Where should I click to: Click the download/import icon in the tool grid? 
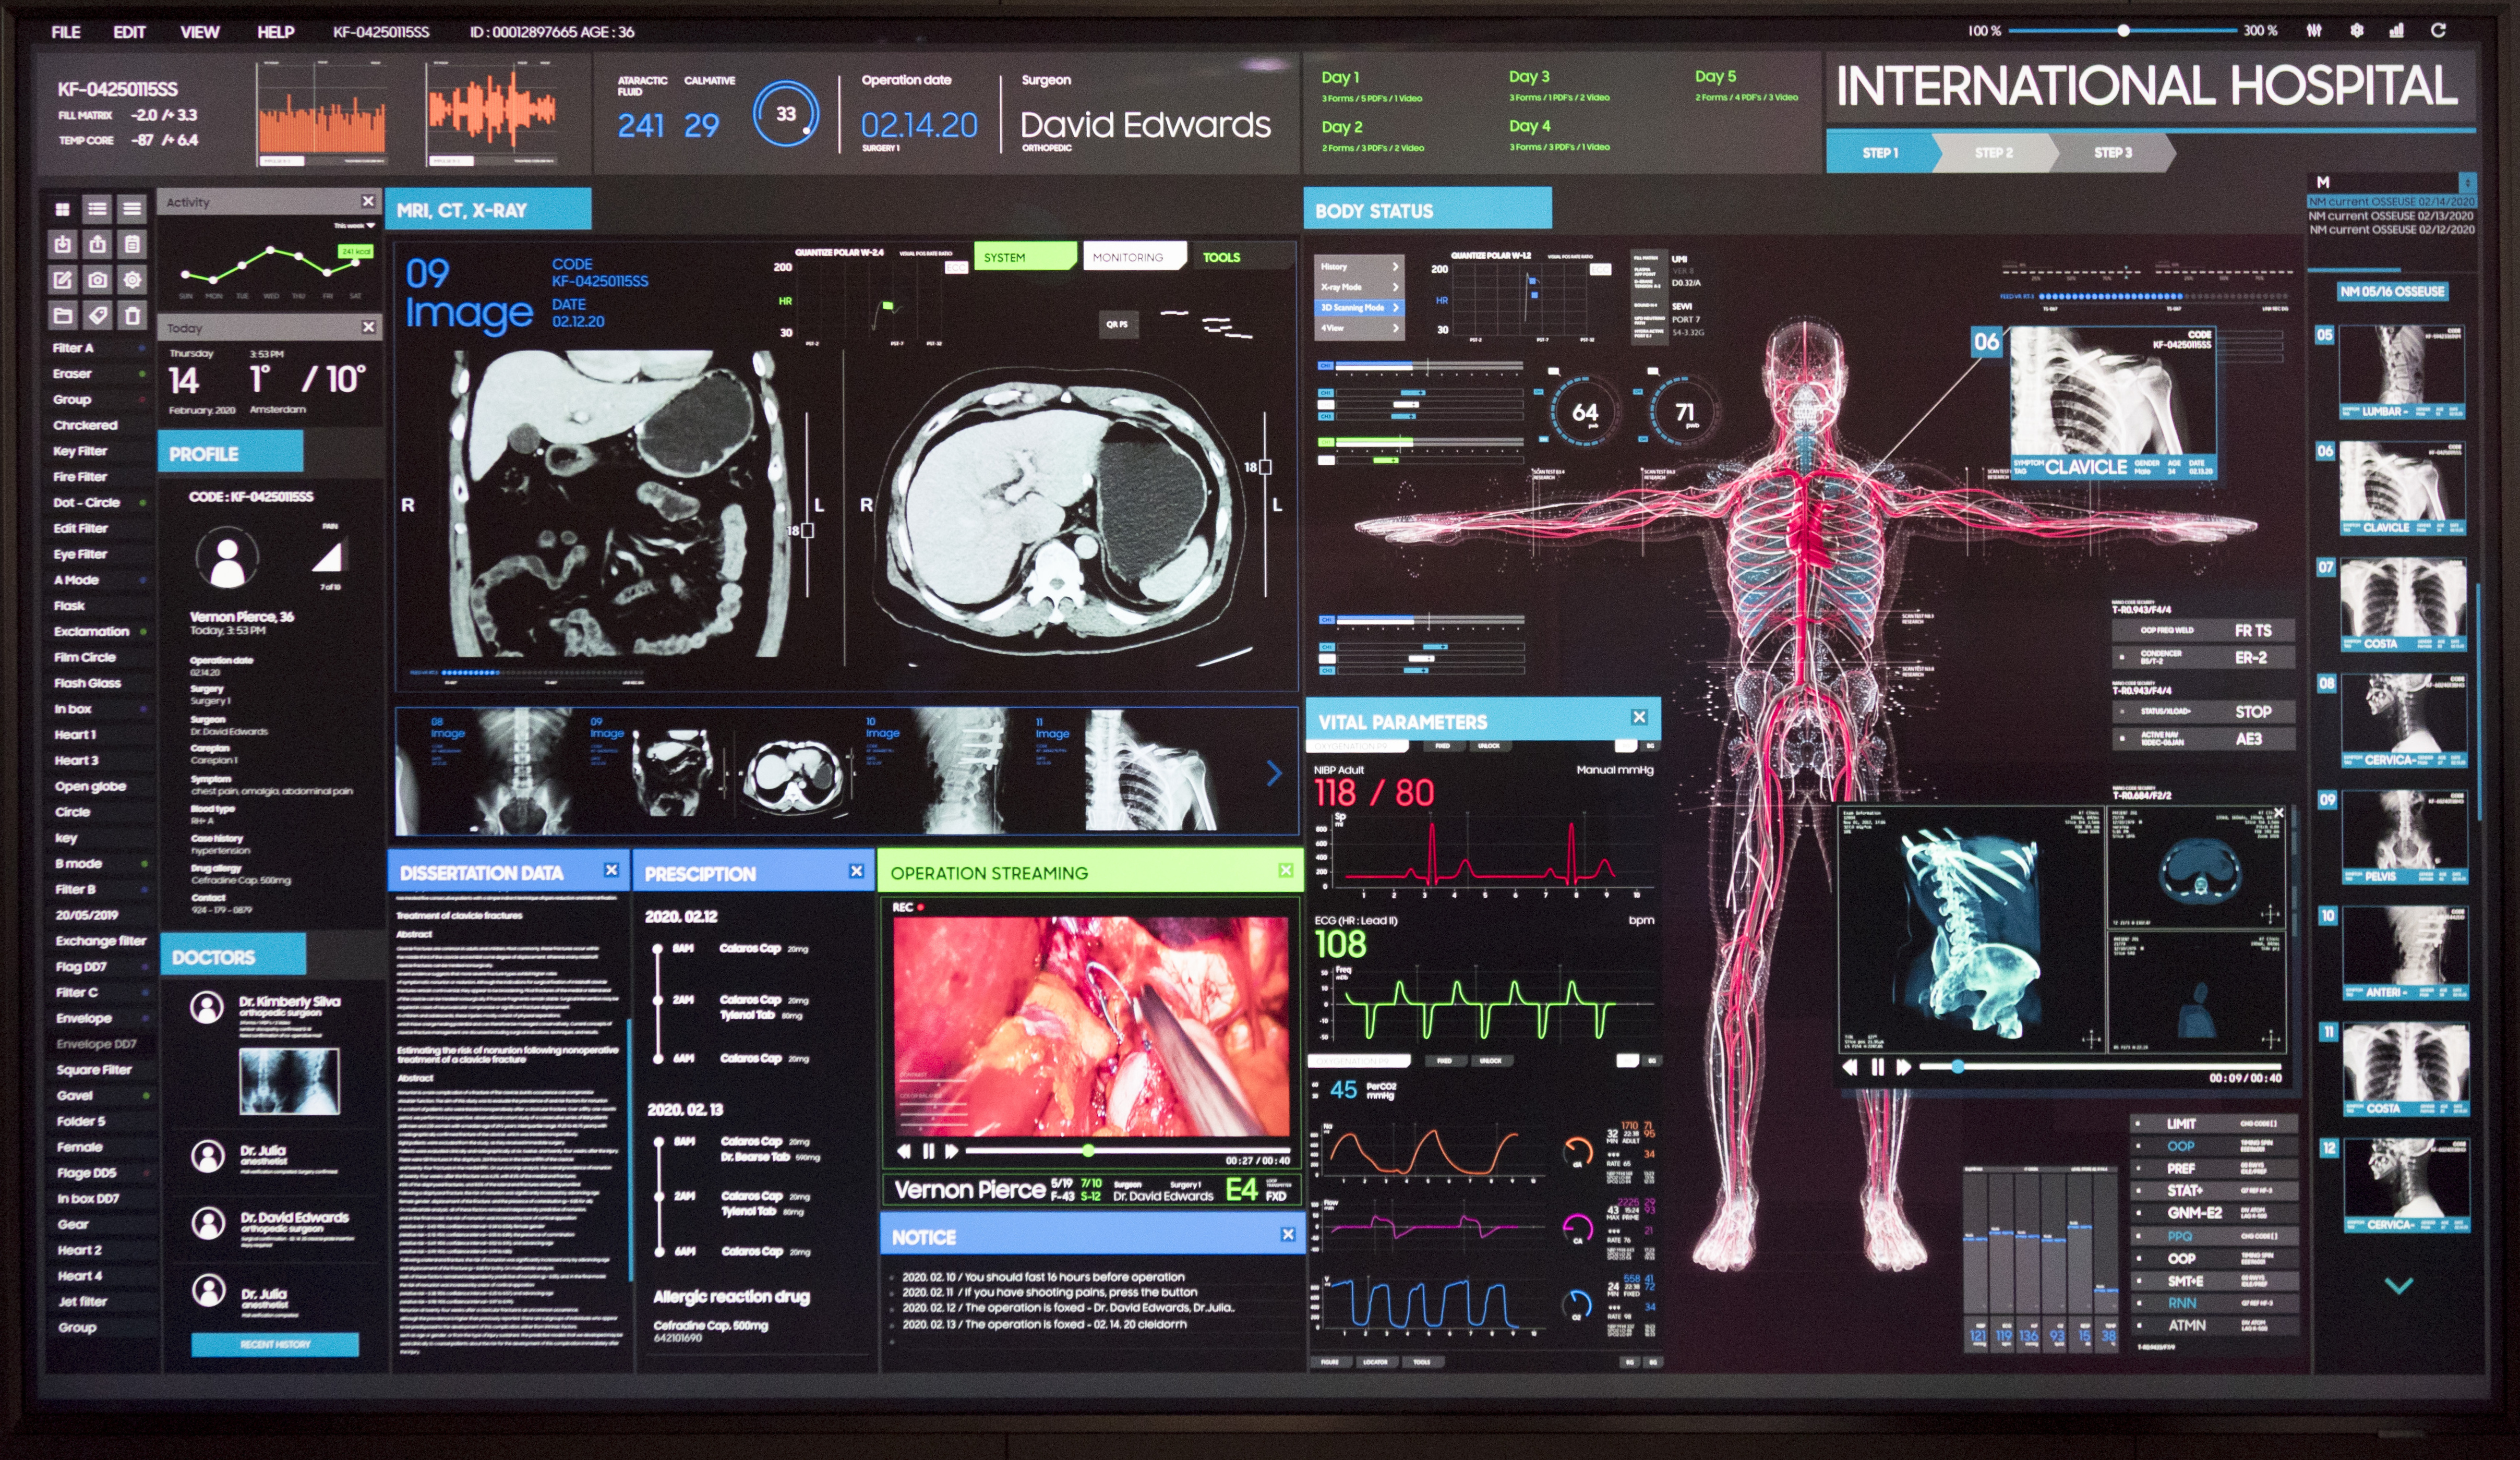63,244
